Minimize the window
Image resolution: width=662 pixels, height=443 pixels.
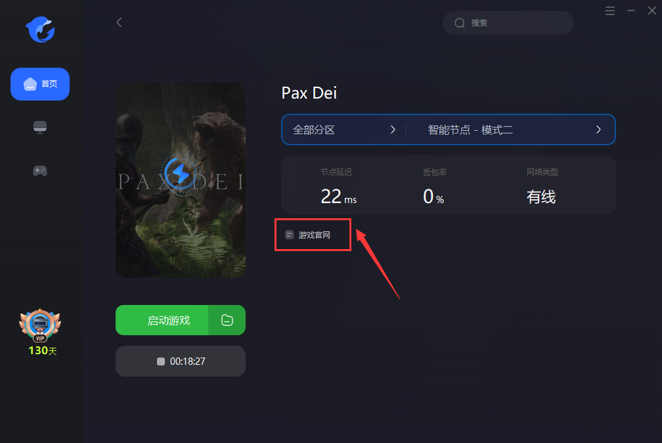(x=631, y=11)
